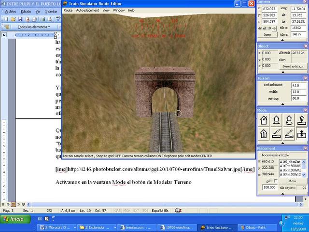Select the object selection mode icon
Screen dimensions: 309x232
click(265, 120)
